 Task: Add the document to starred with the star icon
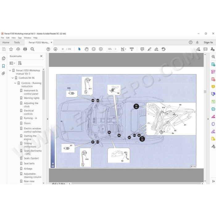(x=11, y=49)
